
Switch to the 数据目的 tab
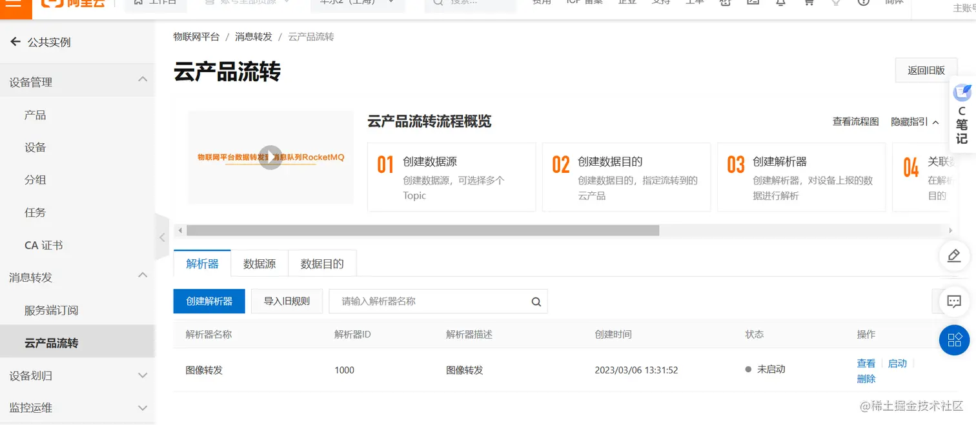322,264
